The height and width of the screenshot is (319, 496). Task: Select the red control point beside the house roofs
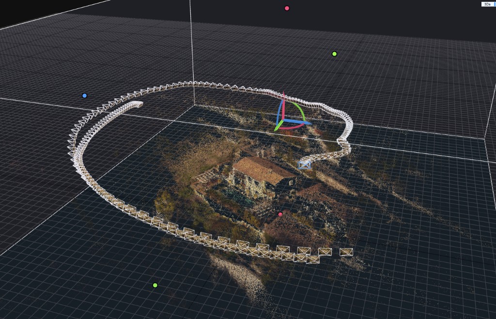[280, 215]
